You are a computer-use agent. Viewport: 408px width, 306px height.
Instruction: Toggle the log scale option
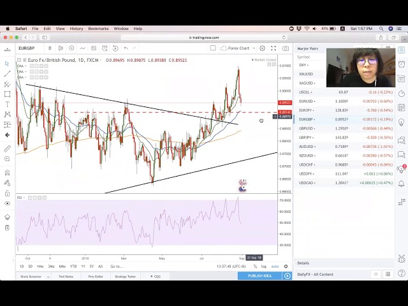pyautogui.click(x=264, y=266)
